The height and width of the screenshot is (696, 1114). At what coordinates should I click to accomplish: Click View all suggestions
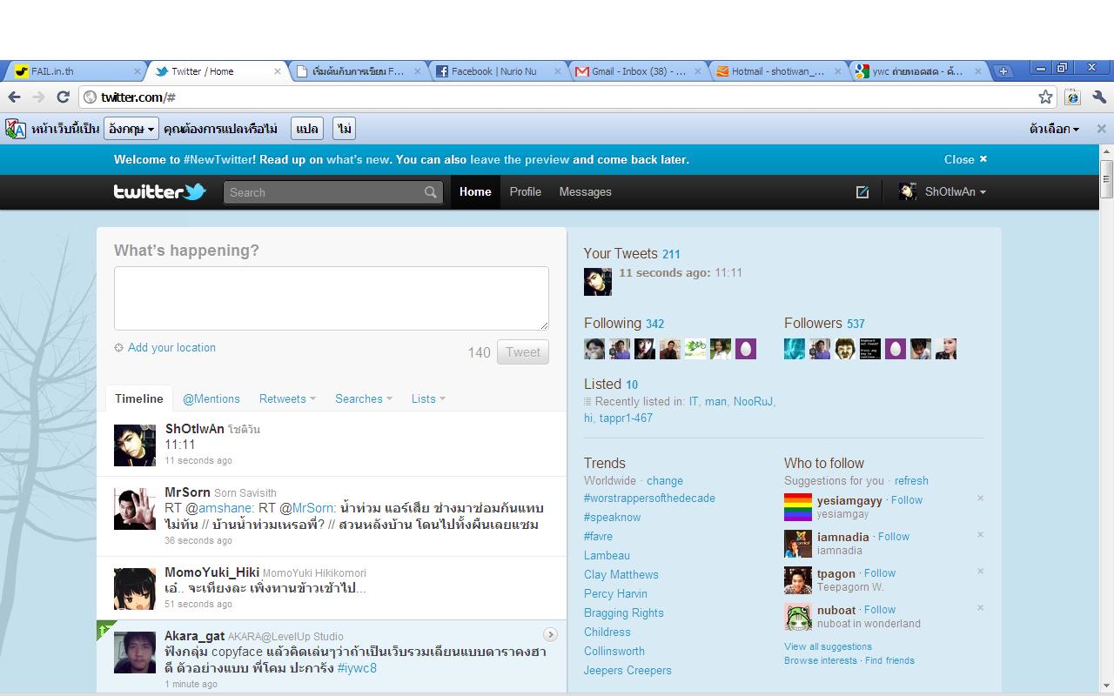828,646
